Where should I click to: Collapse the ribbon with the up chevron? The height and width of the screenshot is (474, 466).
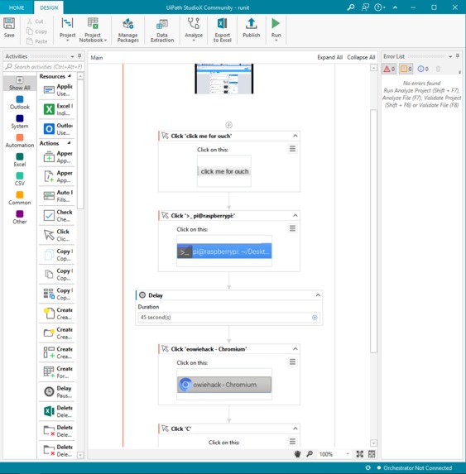395,7
